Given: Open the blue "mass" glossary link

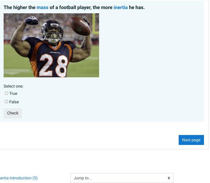Looking at the screenshot, I should coord(42,7).
